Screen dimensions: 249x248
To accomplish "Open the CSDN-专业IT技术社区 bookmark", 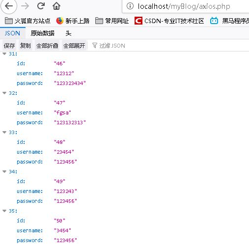I will pyautogui.click(x=169, y=21).
